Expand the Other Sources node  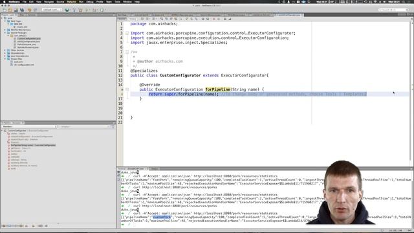coord(5,50)
